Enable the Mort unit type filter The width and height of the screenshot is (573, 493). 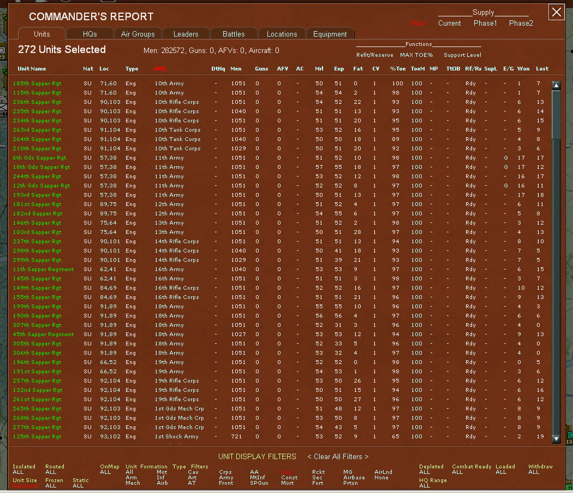[287, 483]
